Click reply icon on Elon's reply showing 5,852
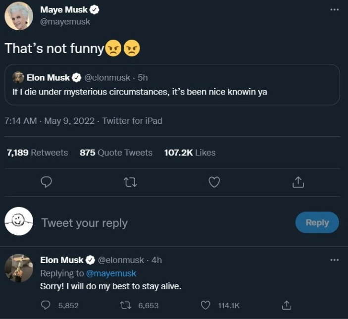Viewport: 348px width, 319px height. tap(46, 306)
